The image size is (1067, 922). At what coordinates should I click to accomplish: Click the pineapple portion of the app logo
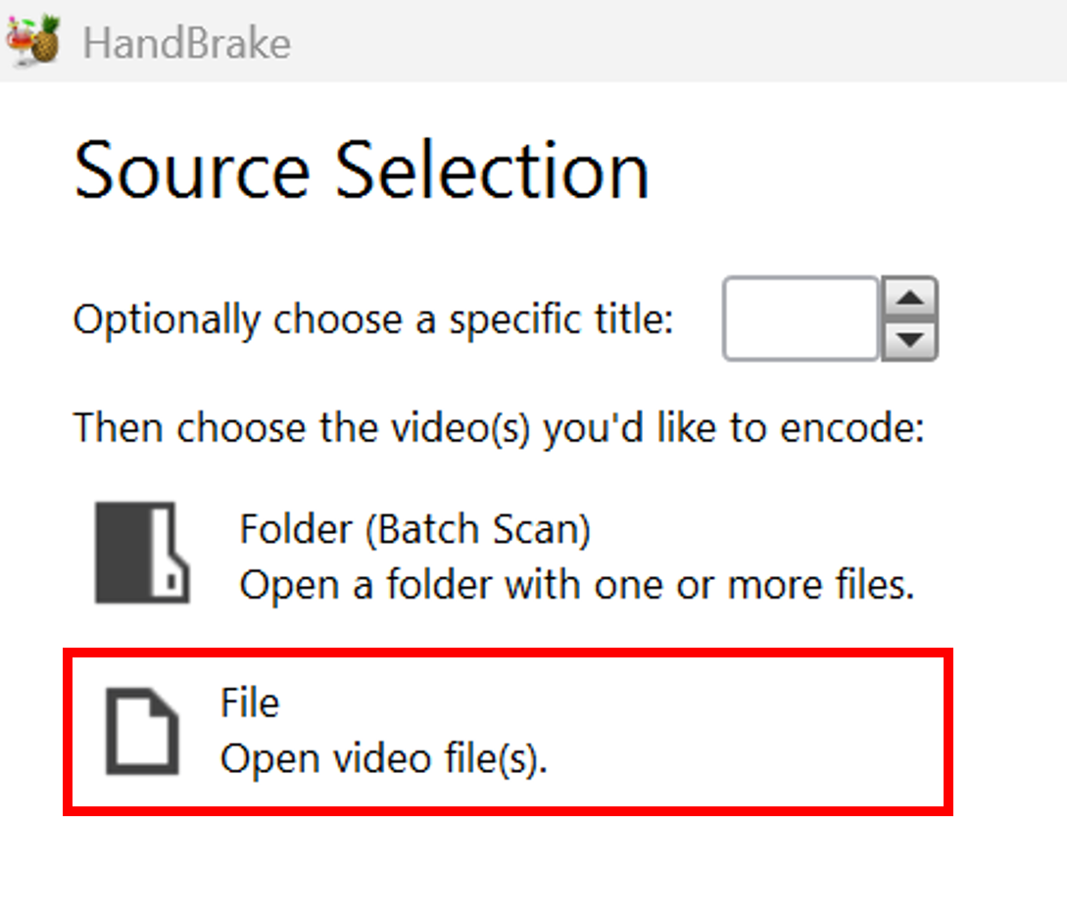[46, 41]
